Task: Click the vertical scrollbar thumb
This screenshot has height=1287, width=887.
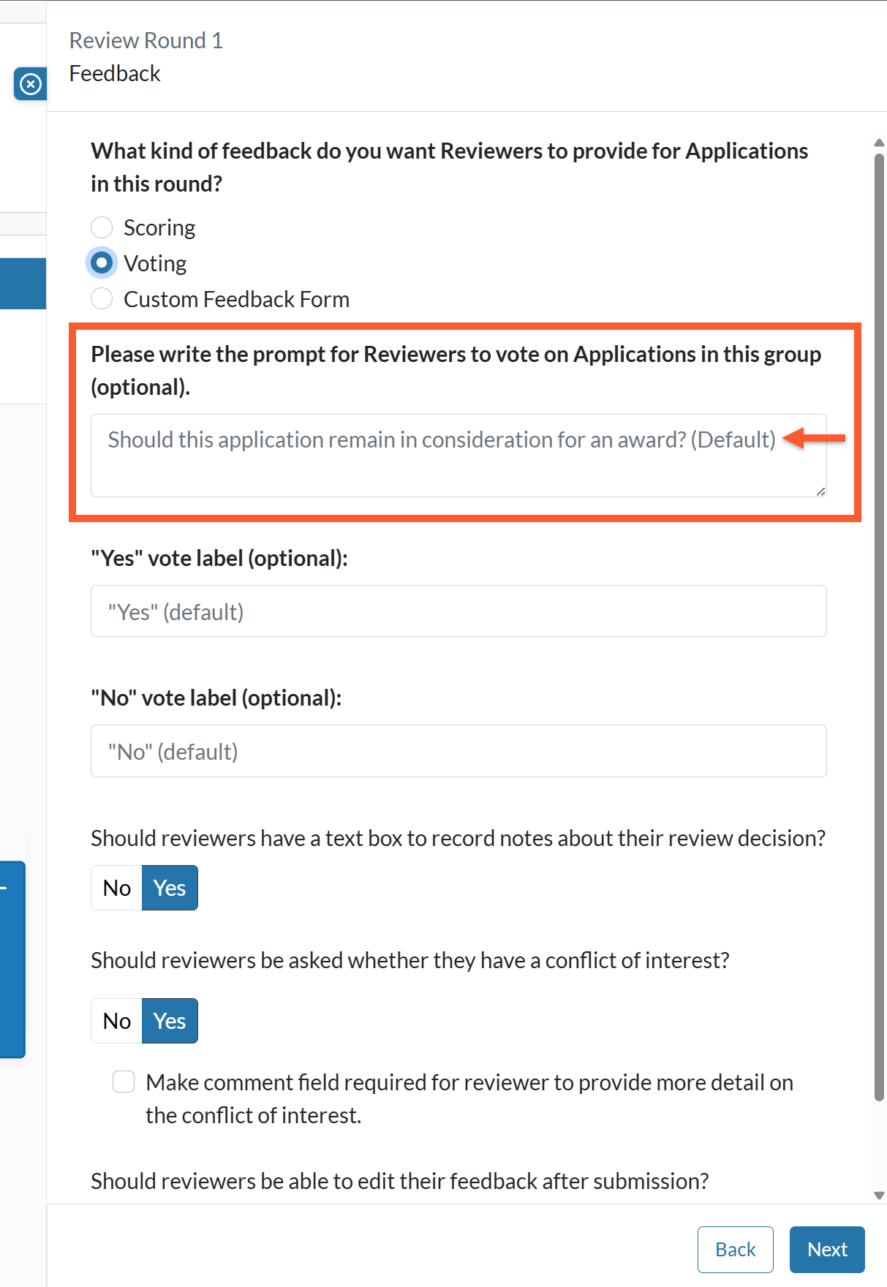Action: [880, 627]
